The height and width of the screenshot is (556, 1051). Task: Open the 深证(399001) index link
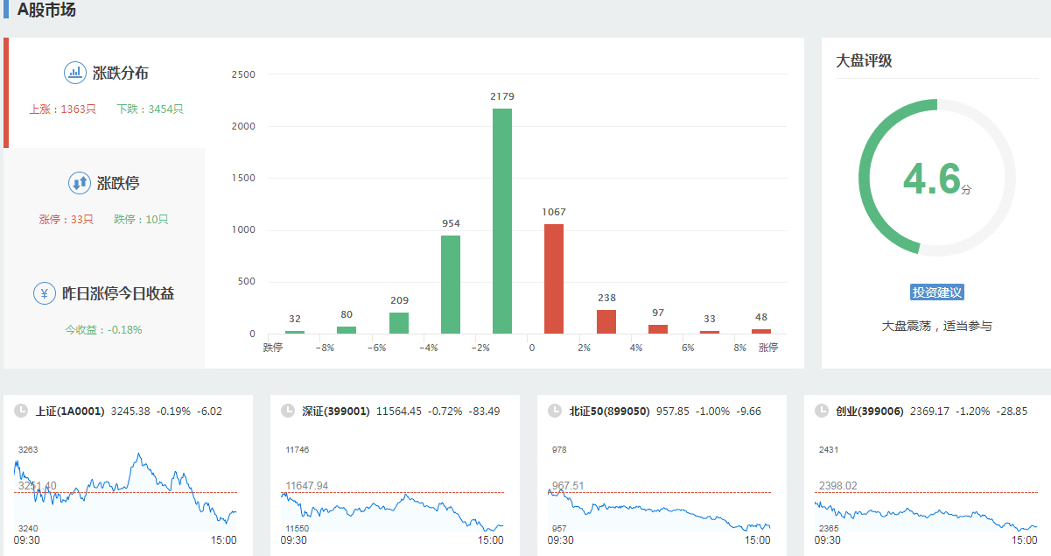tap(336, 411)
